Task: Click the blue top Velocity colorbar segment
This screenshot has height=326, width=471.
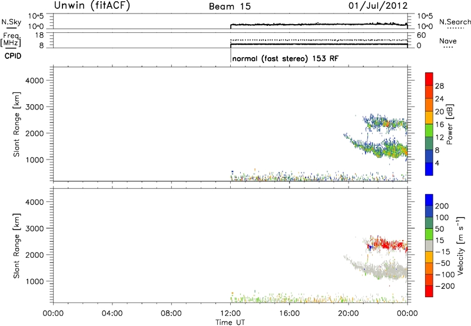Action: click(429, 200)
